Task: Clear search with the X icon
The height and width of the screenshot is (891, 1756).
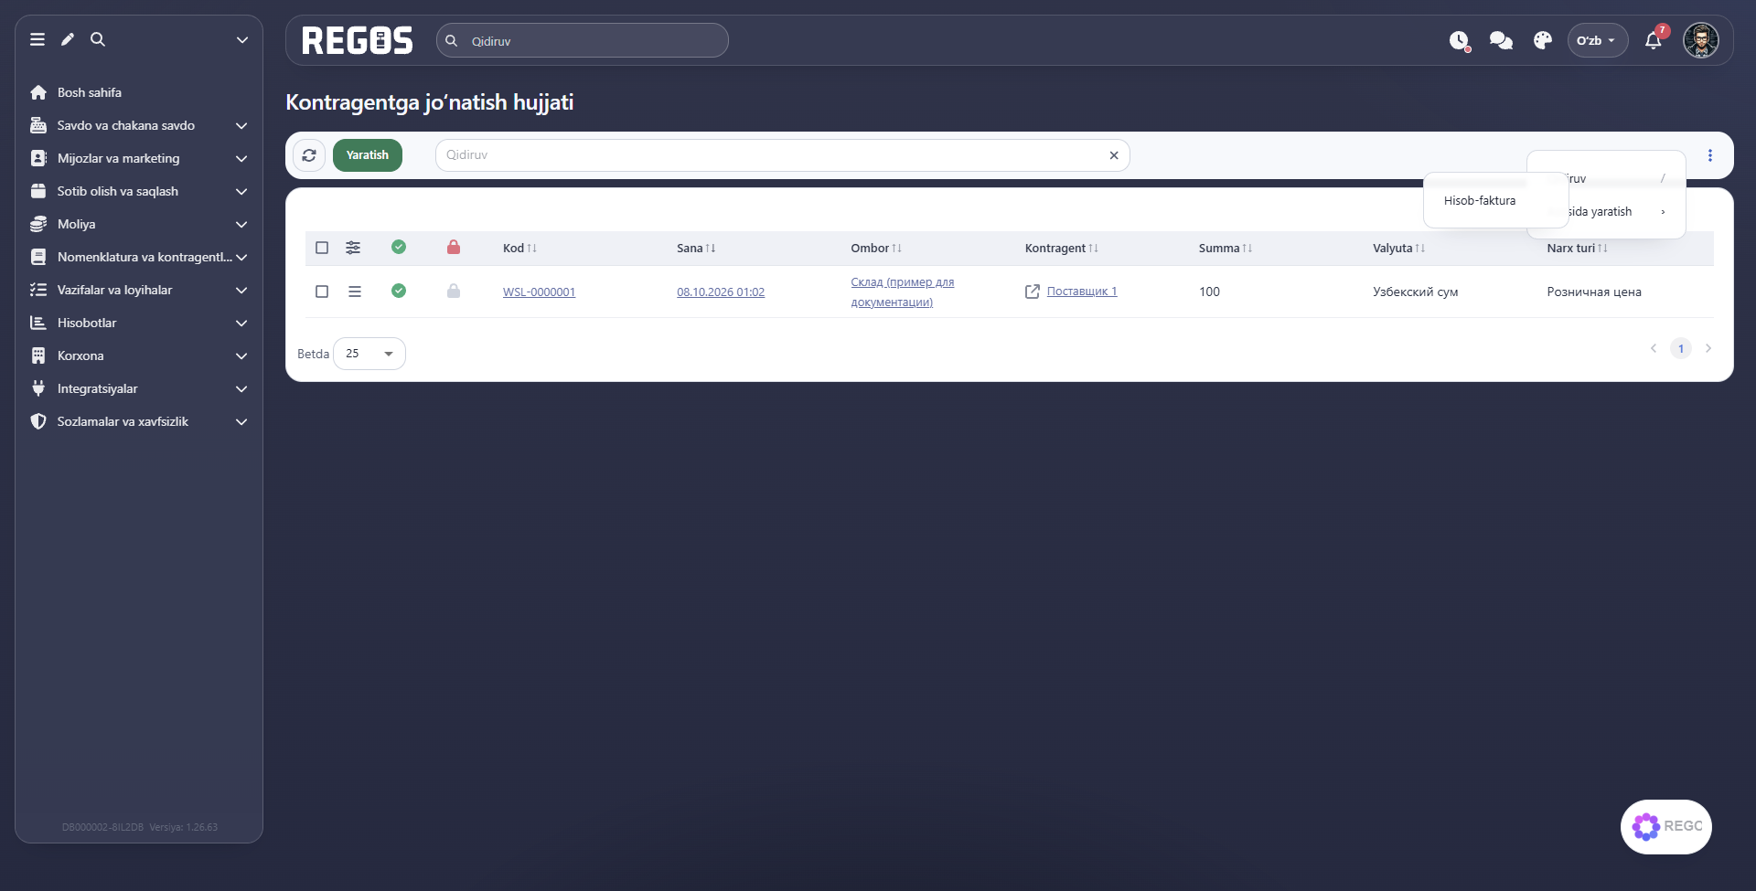Action: [x=1114, y=155]
